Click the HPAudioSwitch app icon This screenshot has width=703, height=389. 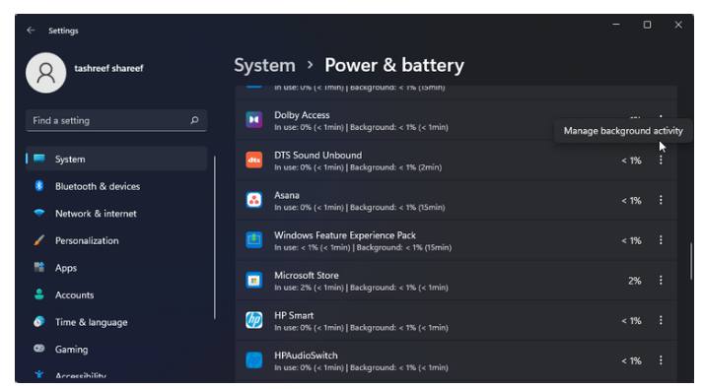253,360
